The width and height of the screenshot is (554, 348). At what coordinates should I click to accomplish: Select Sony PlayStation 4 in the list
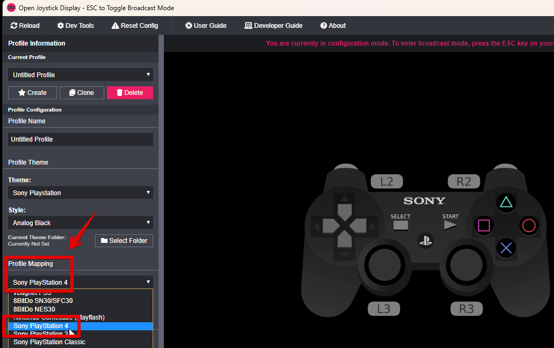(x=81, y=326)
